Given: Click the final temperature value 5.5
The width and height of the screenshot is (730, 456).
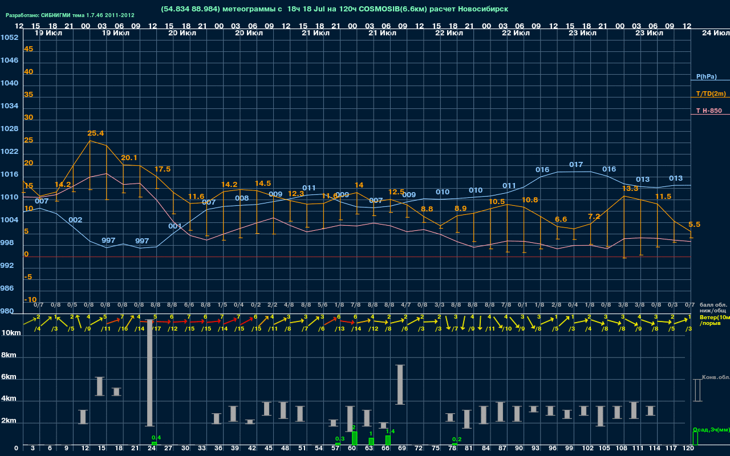Looking at the screenshot, I should [694, 225].
